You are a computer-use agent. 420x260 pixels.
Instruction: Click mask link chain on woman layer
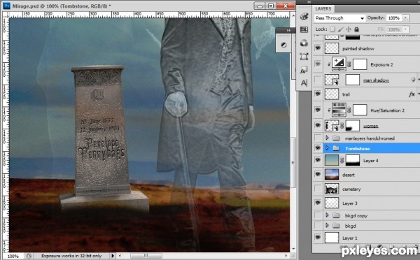click(x=342, y=125)
